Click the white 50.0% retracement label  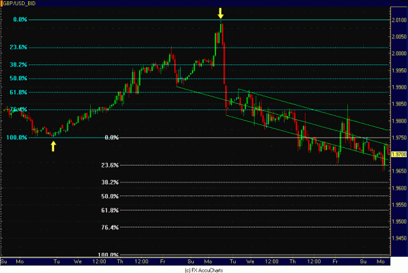pos(110,196)
